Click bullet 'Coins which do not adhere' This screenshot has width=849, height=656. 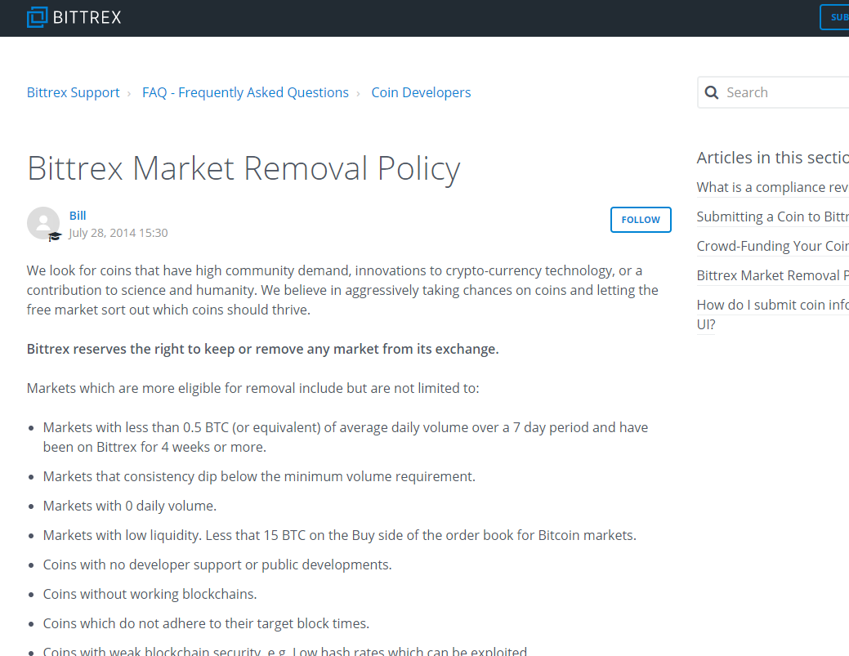click(x=206, y=623)
